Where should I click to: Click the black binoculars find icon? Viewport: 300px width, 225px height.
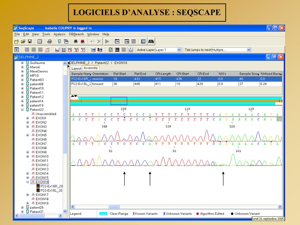pyautogui.click(x=76, y=41)
